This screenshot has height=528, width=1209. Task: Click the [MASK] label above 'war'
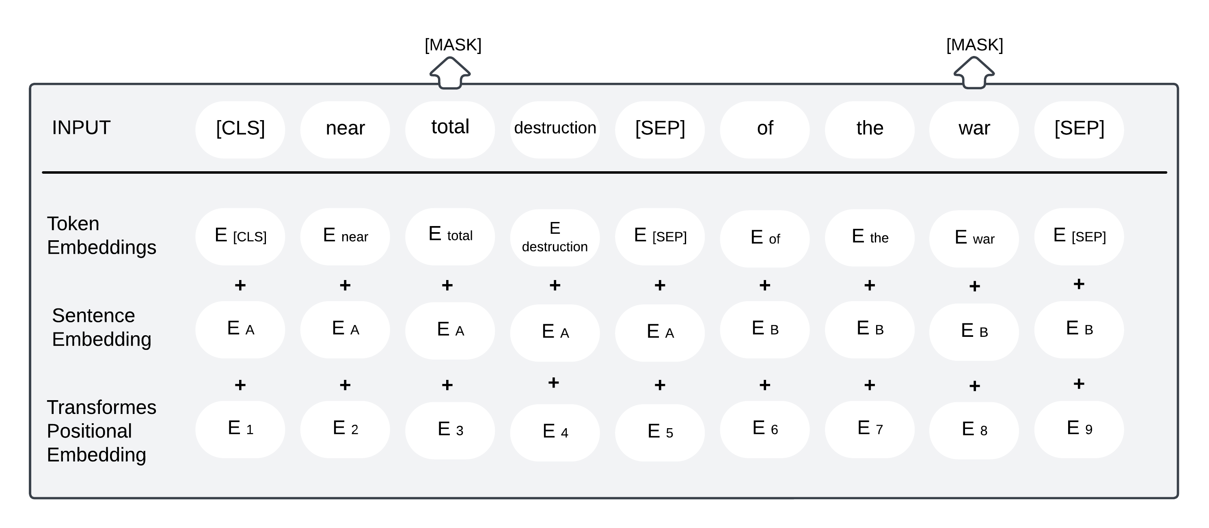[x=974, y=45]
